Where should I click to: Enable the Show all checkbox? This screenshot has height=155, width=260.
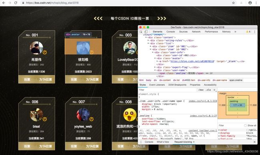tap(245, 126)
